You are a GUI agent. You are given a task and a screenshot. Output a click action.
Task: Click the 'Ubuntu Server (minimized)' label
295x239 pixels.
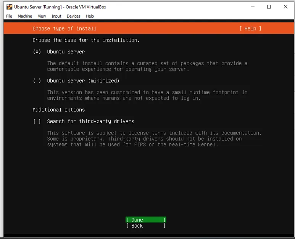click(x=83, y=80)
